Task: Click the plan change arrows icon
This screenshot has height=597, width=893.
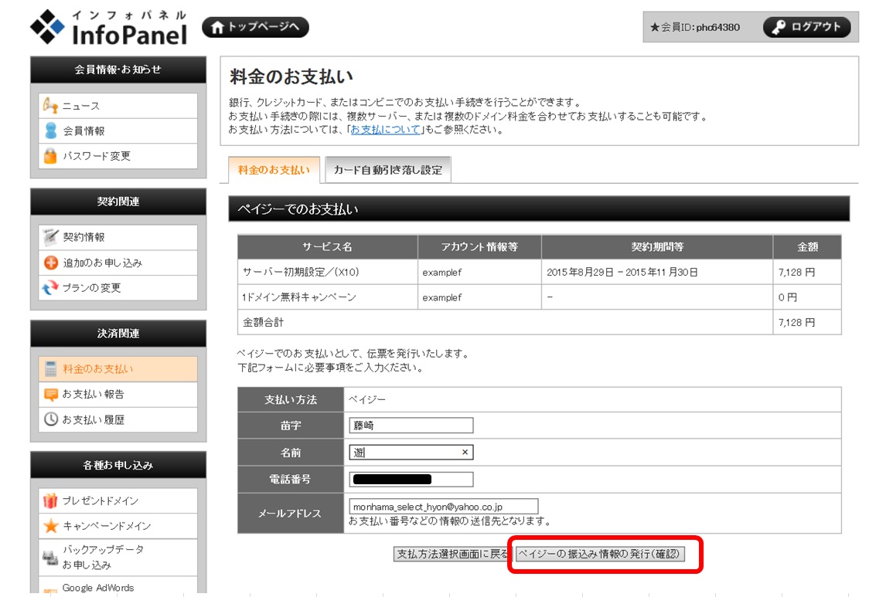Action: pos(50,288)
